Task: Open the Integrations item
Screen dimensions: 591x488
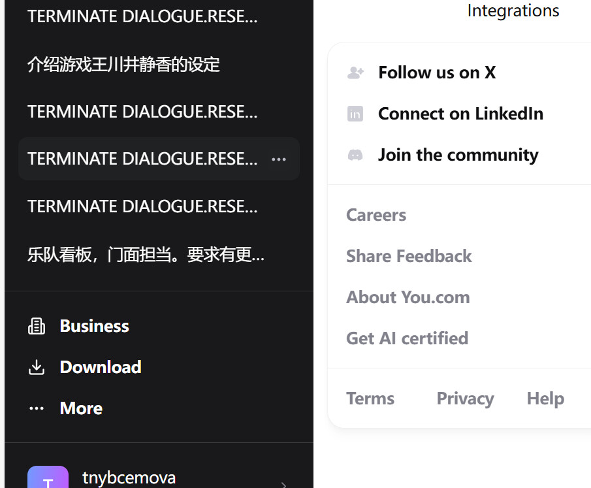Action: tap(513, 11)
